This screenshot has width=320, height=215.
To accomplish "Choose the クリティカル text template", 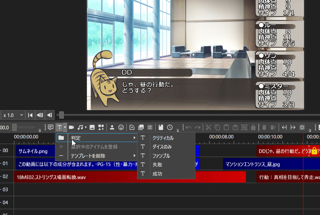I will (x=166, y=138).
